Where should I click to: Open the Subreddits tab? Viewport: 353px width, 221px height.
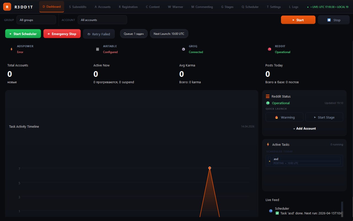click(x=78, y=7)
